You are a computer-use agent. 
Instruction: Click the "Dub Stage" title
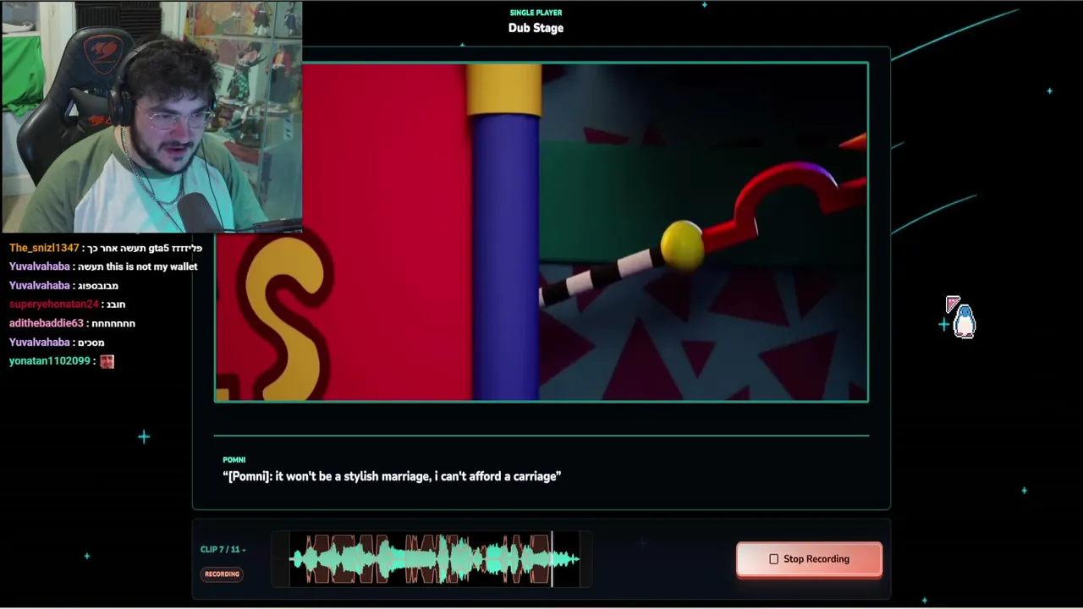point(536,28)
